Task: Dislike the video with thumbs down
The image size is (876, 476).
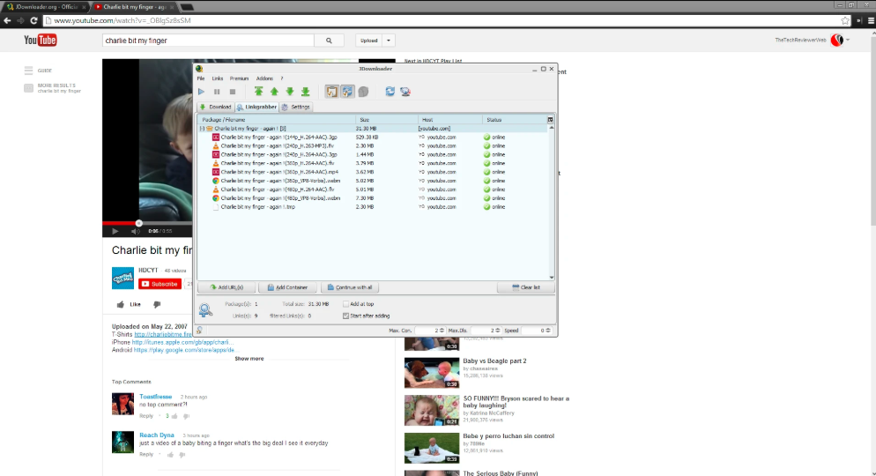Action: point(157,304)
